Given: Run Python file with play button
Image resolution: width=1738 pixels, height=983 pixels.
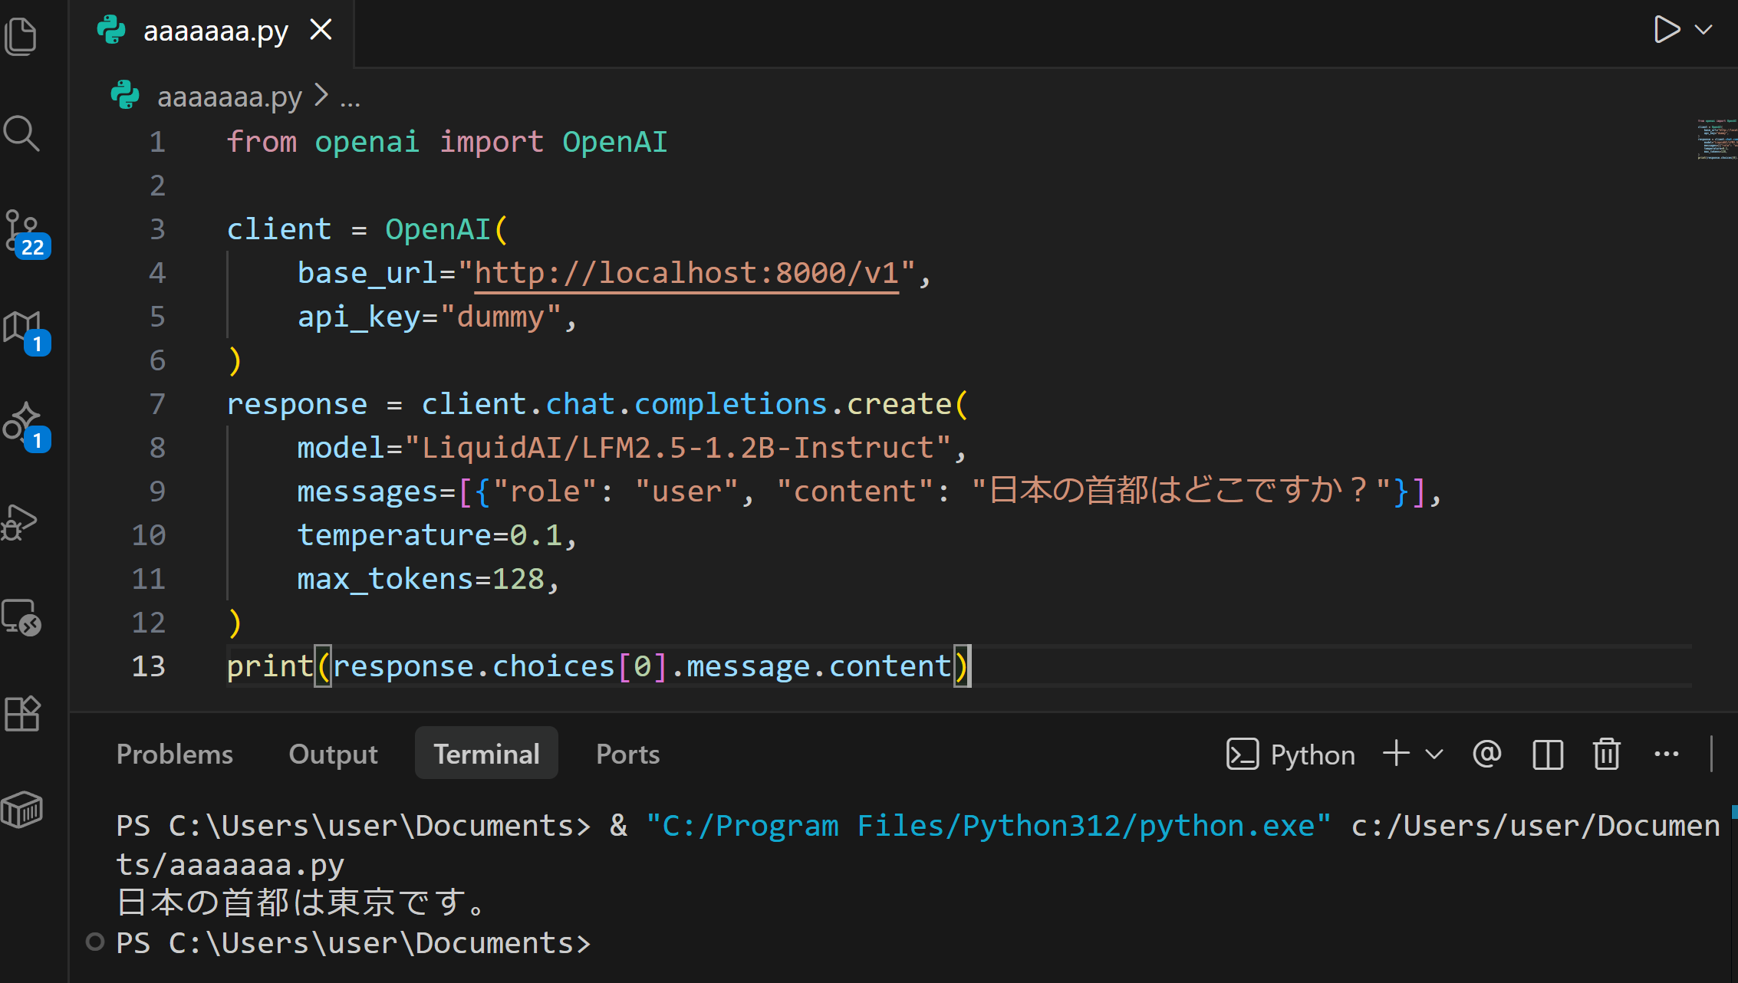Looking at the screenshot, I should 1666,30.
